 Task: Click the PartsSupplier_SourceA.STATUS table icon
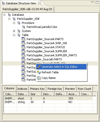click(x=23, y=47)
